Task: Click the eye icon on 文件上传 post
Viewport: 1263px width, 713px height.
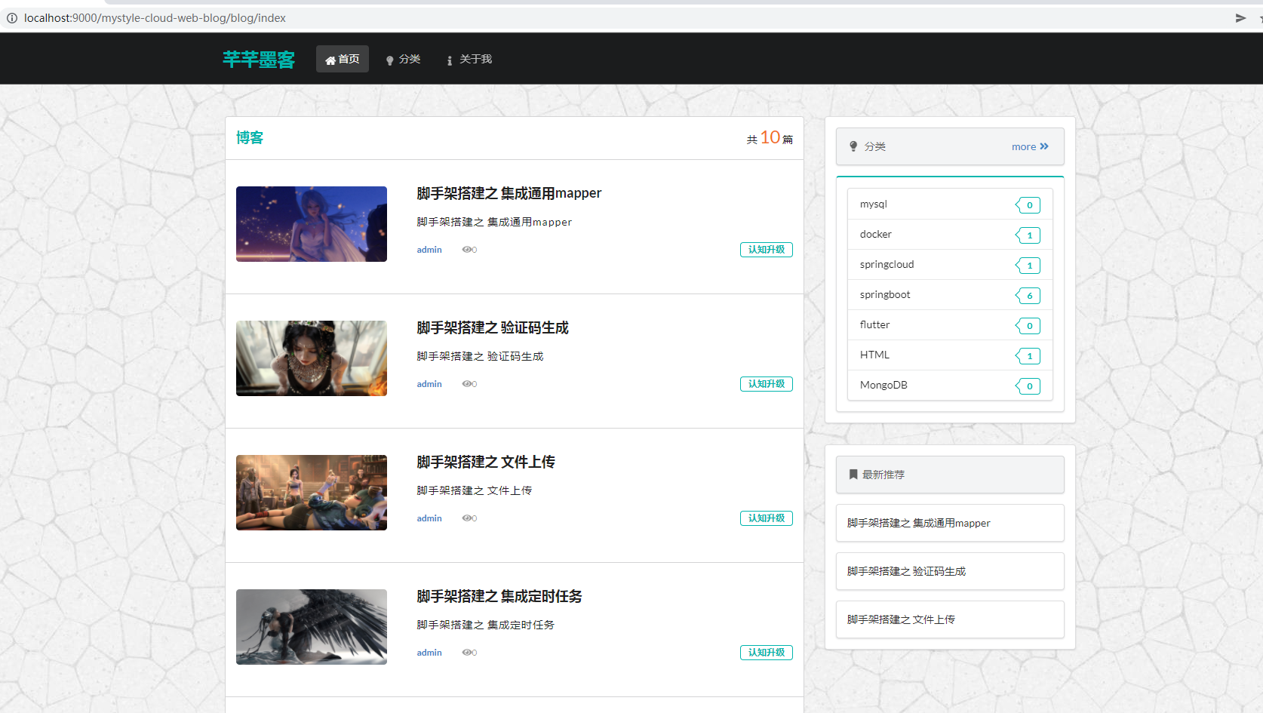Action: 467,518
